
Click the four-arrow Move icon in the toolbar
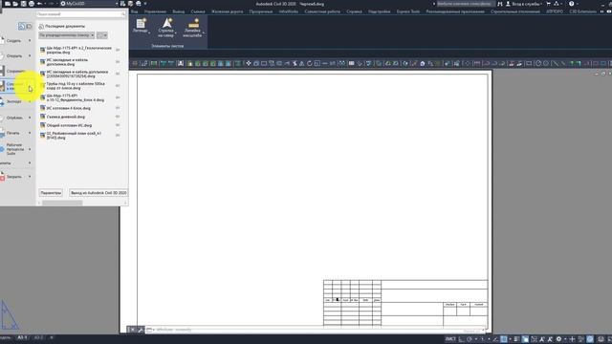click(x=249, y=63)
